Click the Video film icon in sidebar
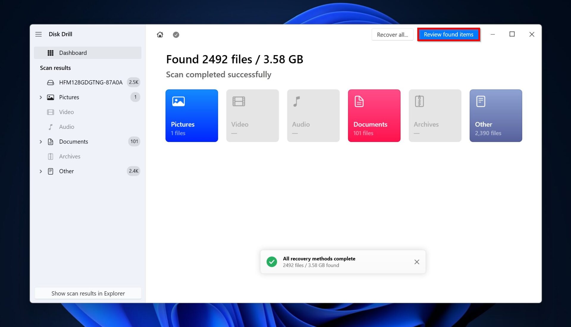571x327 pixels. (x=51, y=112)
